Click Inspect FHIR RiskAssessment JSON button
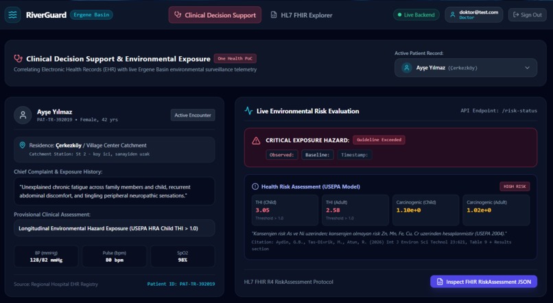The image size is (553, 303). coord(484,282)
